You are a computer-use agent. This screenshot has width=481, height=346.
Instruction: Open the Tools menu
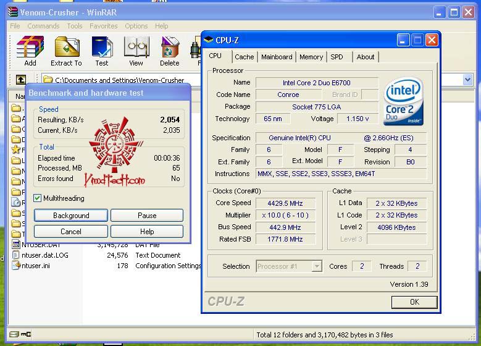click(75, 26)
